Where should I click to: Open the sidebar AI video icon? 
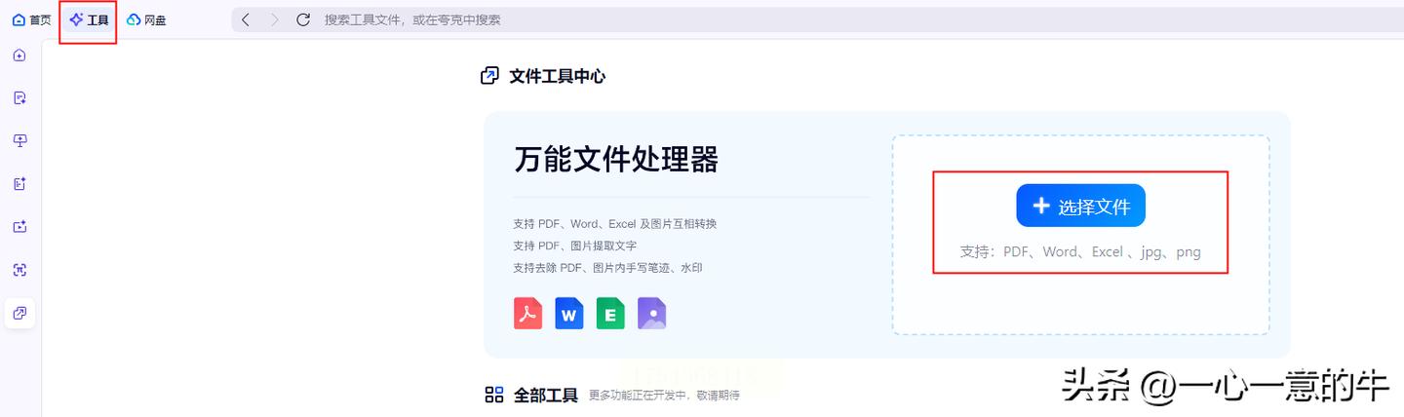(19, 226)
